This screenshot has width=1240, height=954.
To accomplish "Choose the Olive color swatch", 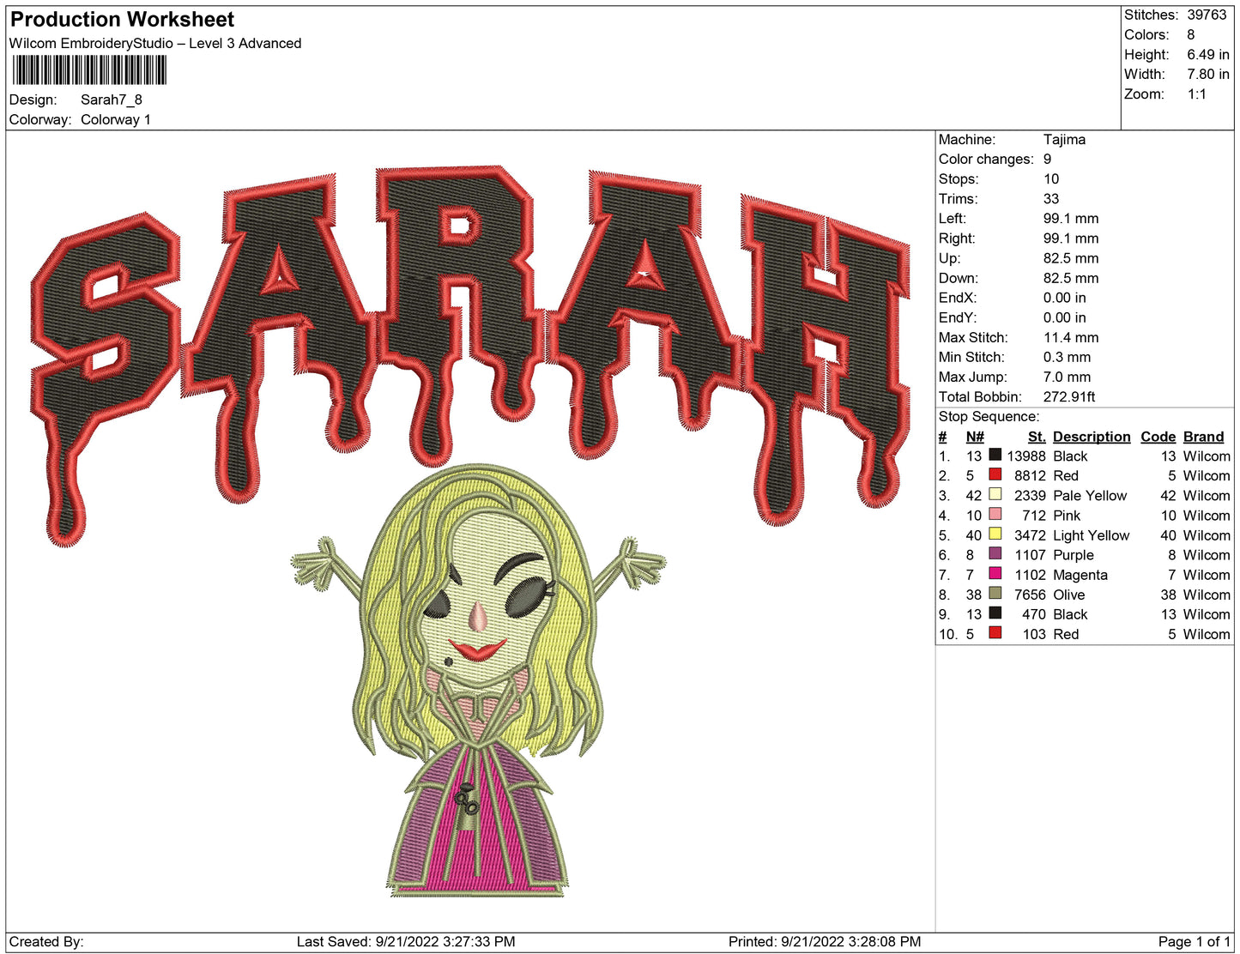I will (995, 593).
